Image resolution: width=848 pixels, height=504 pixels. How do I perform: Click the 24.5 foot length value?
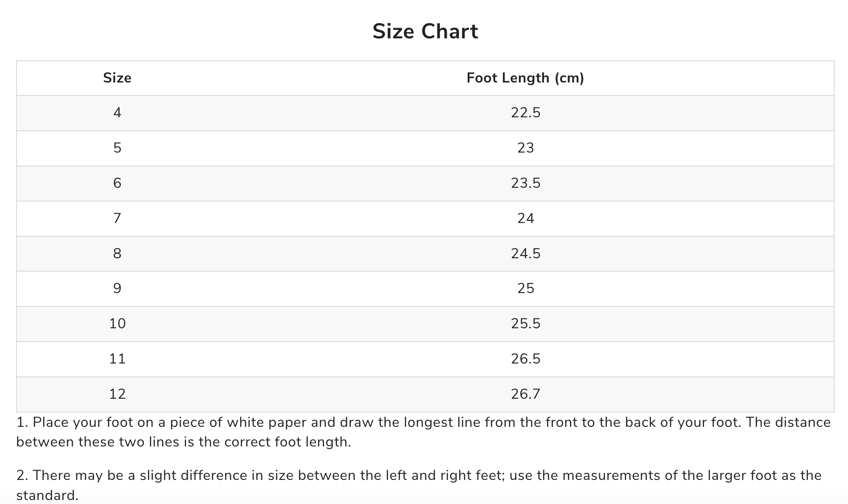click(x=526, y=254)
